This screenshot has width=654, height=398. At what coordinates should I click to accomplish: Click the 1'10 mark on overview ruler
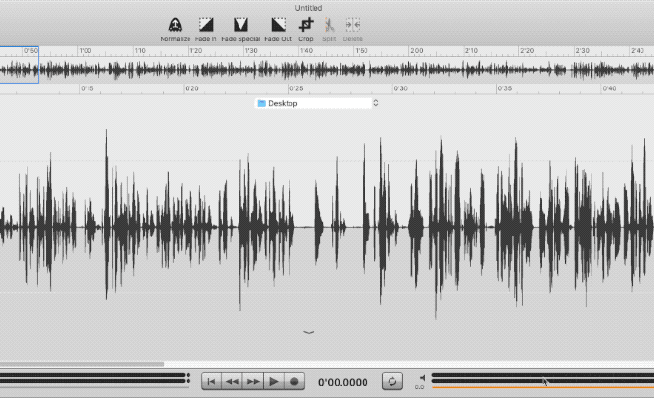tap(139, 50)
